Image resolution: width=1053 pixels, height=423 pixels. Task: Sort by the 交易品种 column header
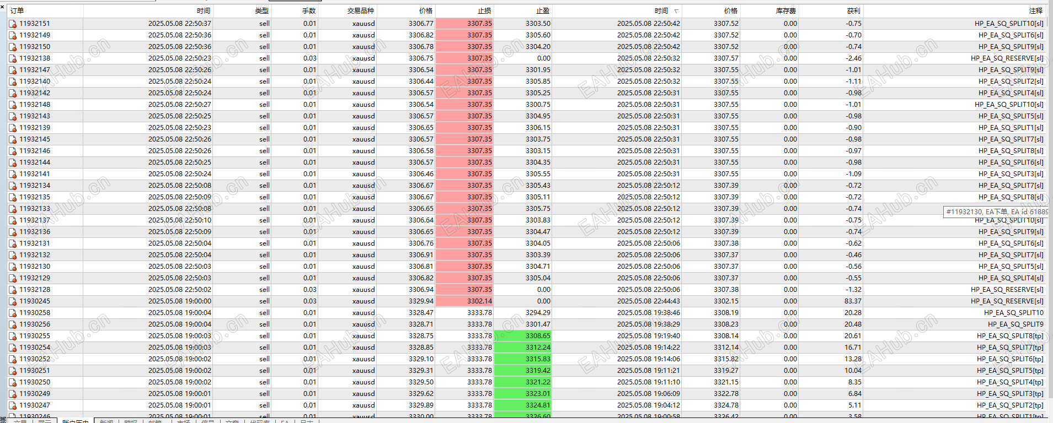point(348,11)
